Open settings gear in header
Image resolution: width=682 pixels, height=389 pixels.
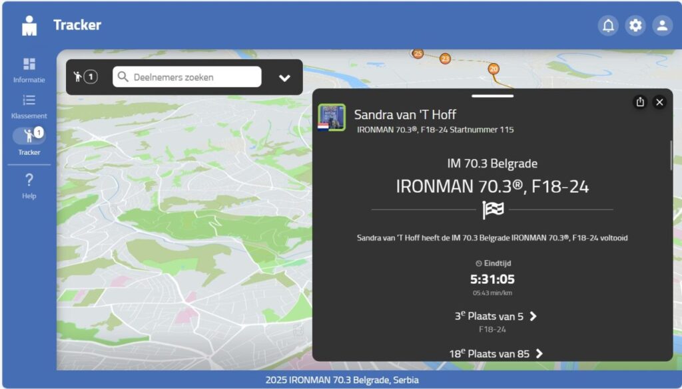tap(635, 26)
